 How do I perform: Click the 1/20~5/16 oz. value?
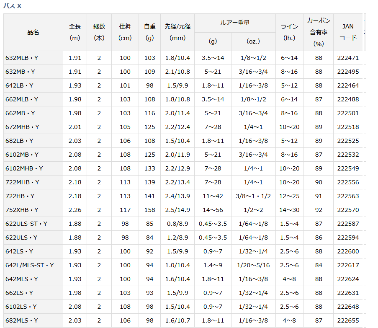(253, 265)
